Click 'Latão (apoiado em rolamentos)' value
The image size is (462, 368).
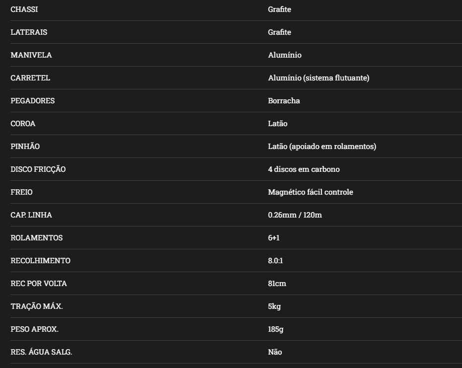pos(322,147)
